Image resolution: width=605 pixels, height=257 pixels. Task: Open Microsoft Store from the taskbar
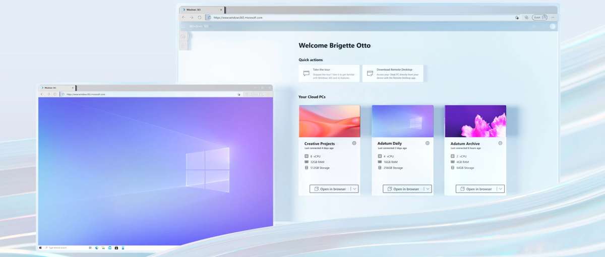tap(116, 248)
